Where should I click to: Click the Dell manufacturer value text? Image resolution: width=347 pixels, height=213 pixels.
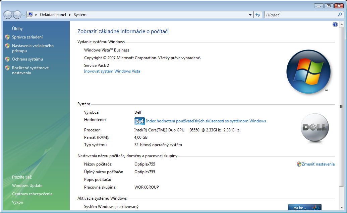[138, 112]
